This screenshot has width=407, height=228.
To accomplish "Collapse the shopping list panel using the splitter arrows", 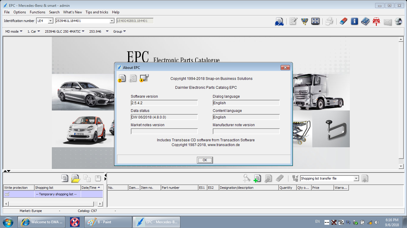I will point(7,171).
